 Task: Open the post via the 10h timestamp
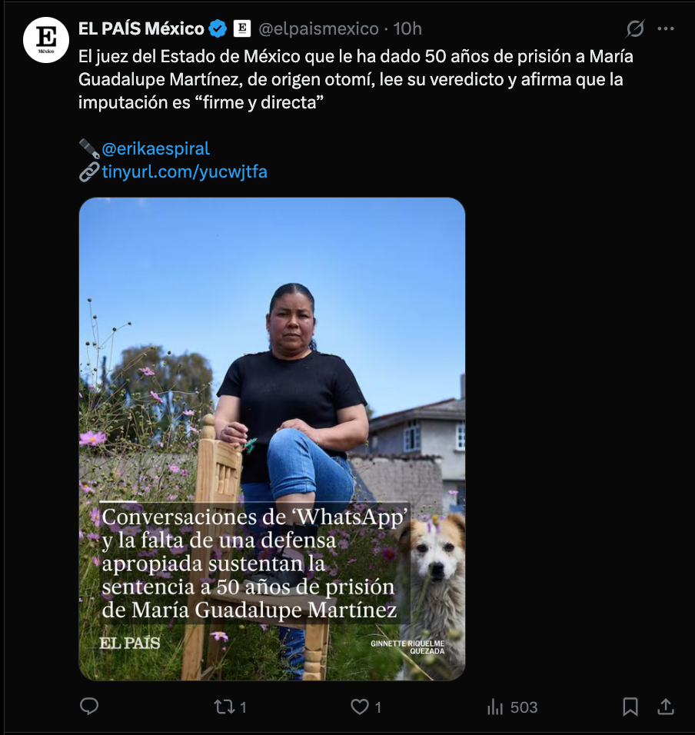coord(407,29)
